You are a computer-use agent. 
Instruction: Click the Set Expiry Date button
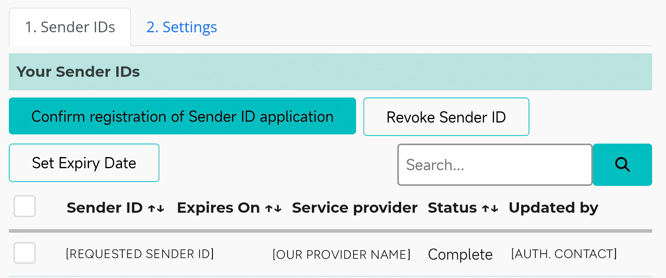(84, 163)
